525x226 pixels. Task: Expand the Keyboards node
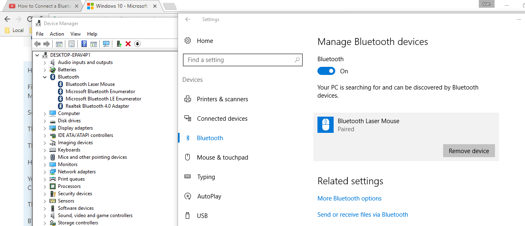pyautogui.click(x=45, y=150)
